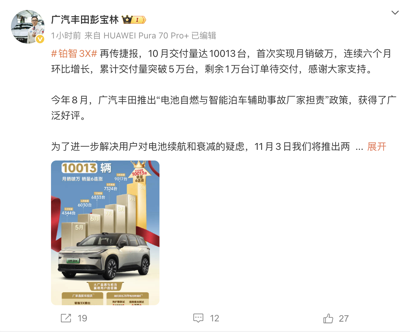410x332 pixels.
Task: Open the post options chevron menu
Action: click(x=395, y=13)
